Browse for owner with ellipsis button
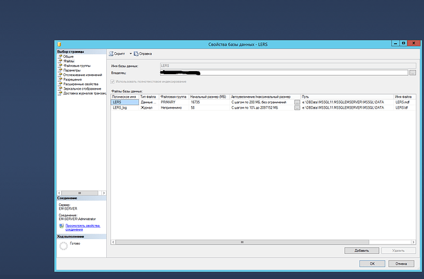 412,72
